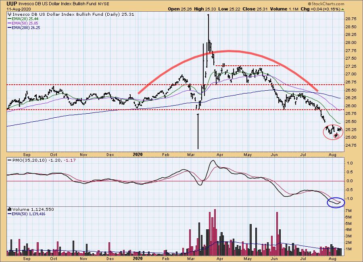
Task: Click the Low 25.22 value
Action: coord(229,9)
